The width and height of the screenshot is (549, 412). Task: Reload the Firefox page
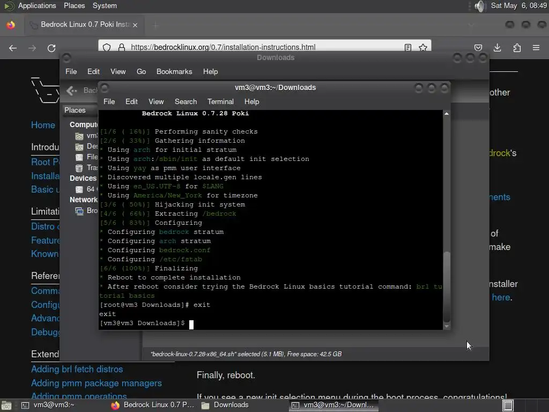click(51, 48)
